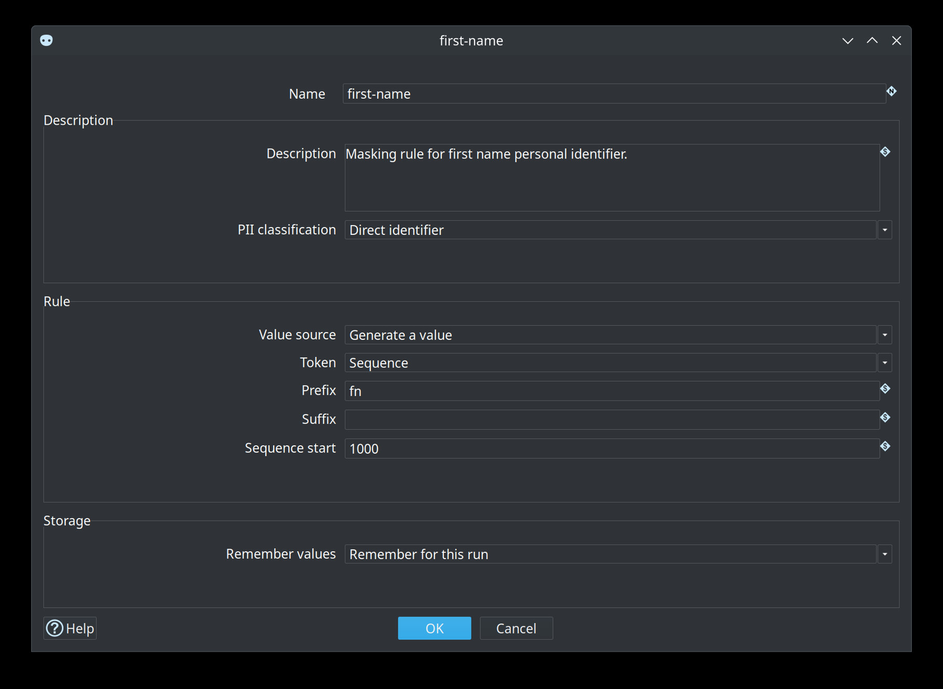Expand the Token dropdown arrow

point(885,363)
